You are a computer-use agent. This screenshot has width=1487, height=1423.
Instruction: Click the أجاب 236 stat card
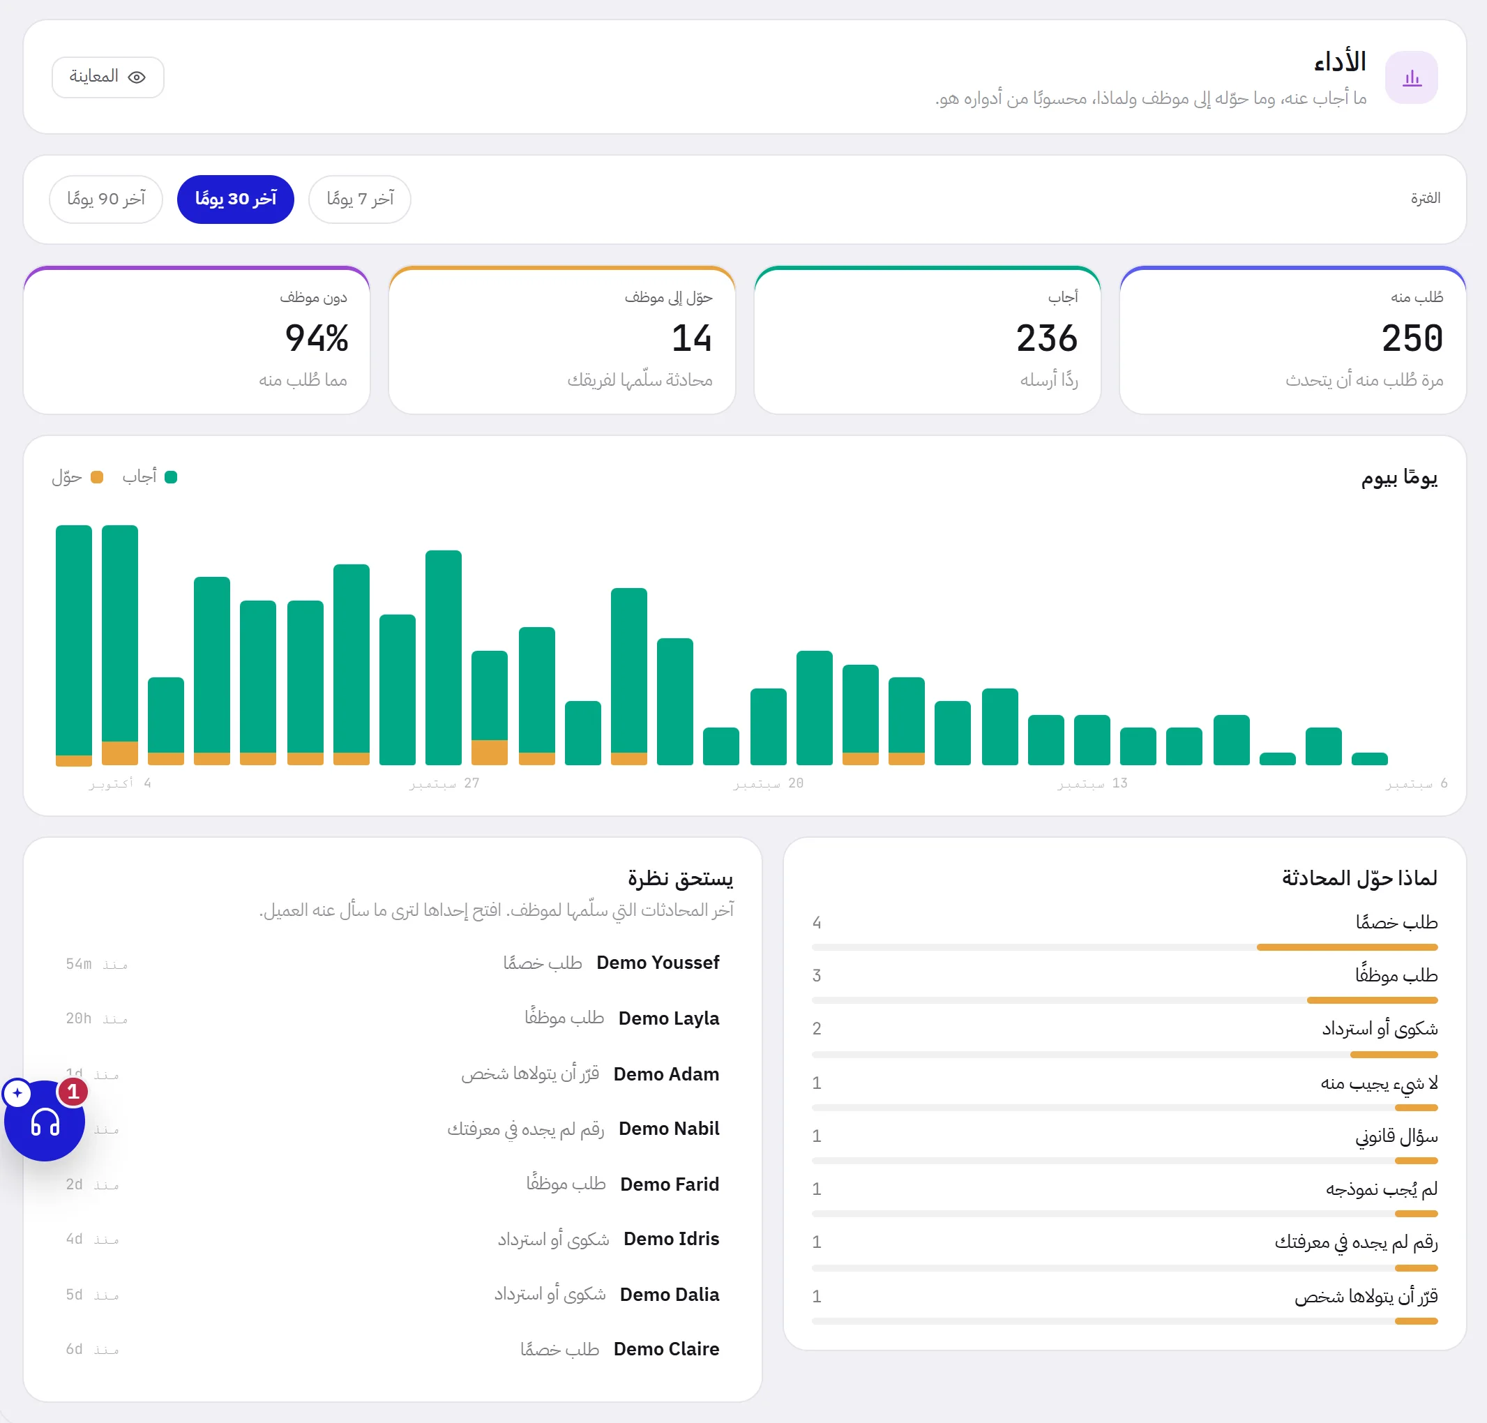coord(927,340)
